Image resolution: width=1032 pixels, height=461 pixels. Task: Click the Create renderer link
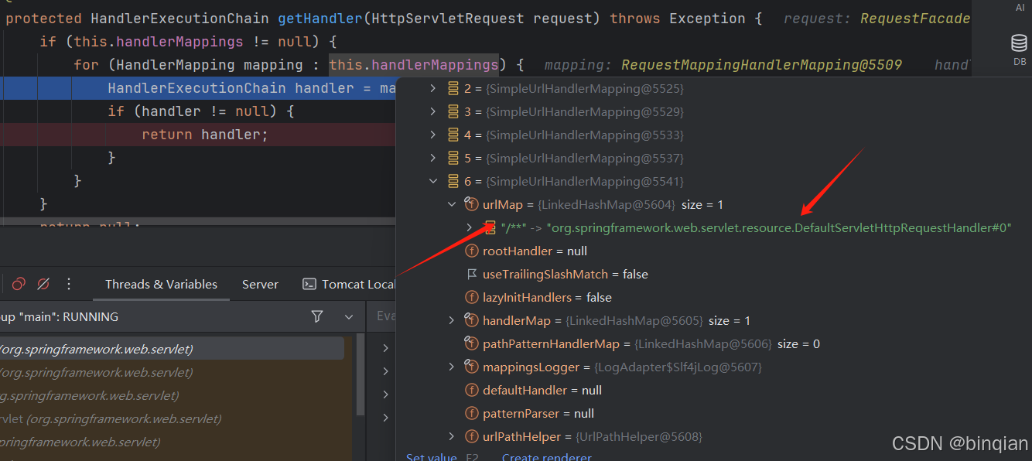click(546, 456)
